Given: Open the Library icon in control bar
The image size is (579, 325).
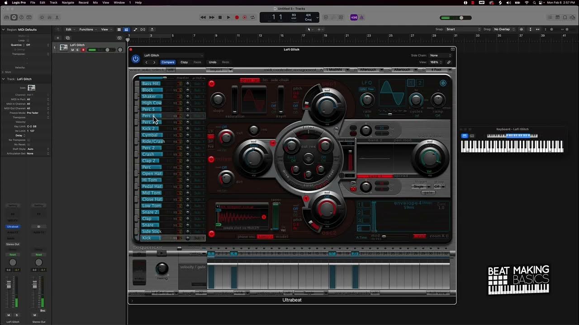Looking at the screenshot, I should (6, 18).
